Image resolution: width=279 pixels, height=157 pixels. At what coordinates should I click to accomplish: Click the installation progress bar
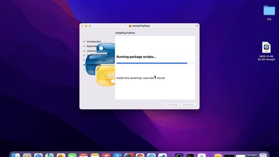coord(155,63)
